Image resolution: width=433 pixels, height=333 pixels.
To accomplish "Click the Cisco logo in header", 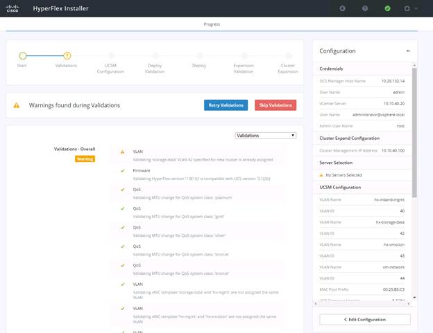I will tap(12, 8).
